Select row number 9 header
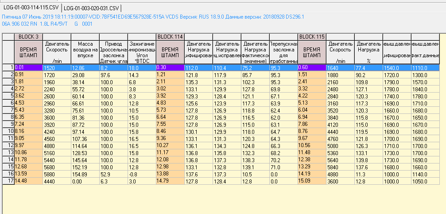 (x=8, y=124)
